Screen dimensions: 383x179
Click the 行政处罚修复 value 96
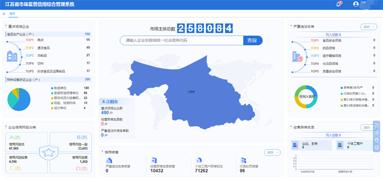(243, 171)
